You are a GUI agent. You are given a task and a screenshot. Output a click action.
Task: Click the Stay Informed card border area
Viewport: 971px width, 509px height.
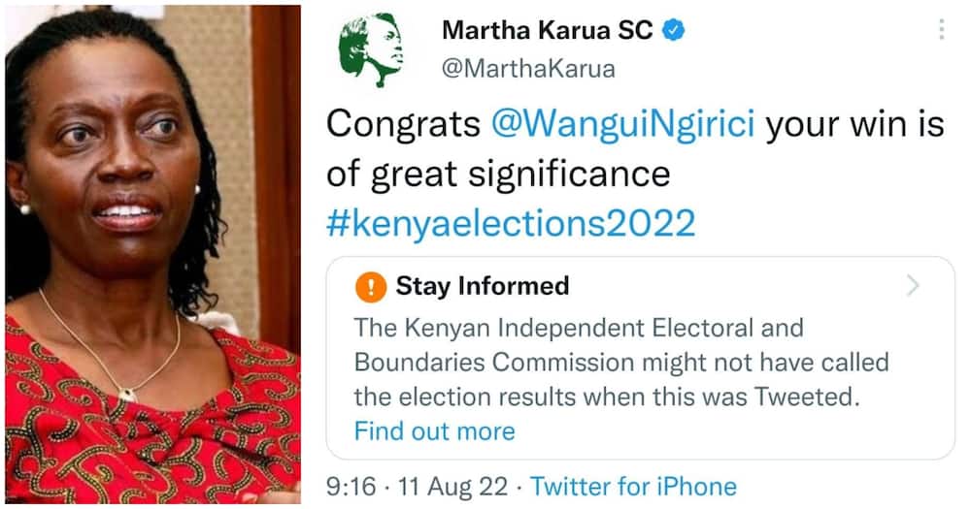coord(640,358)
